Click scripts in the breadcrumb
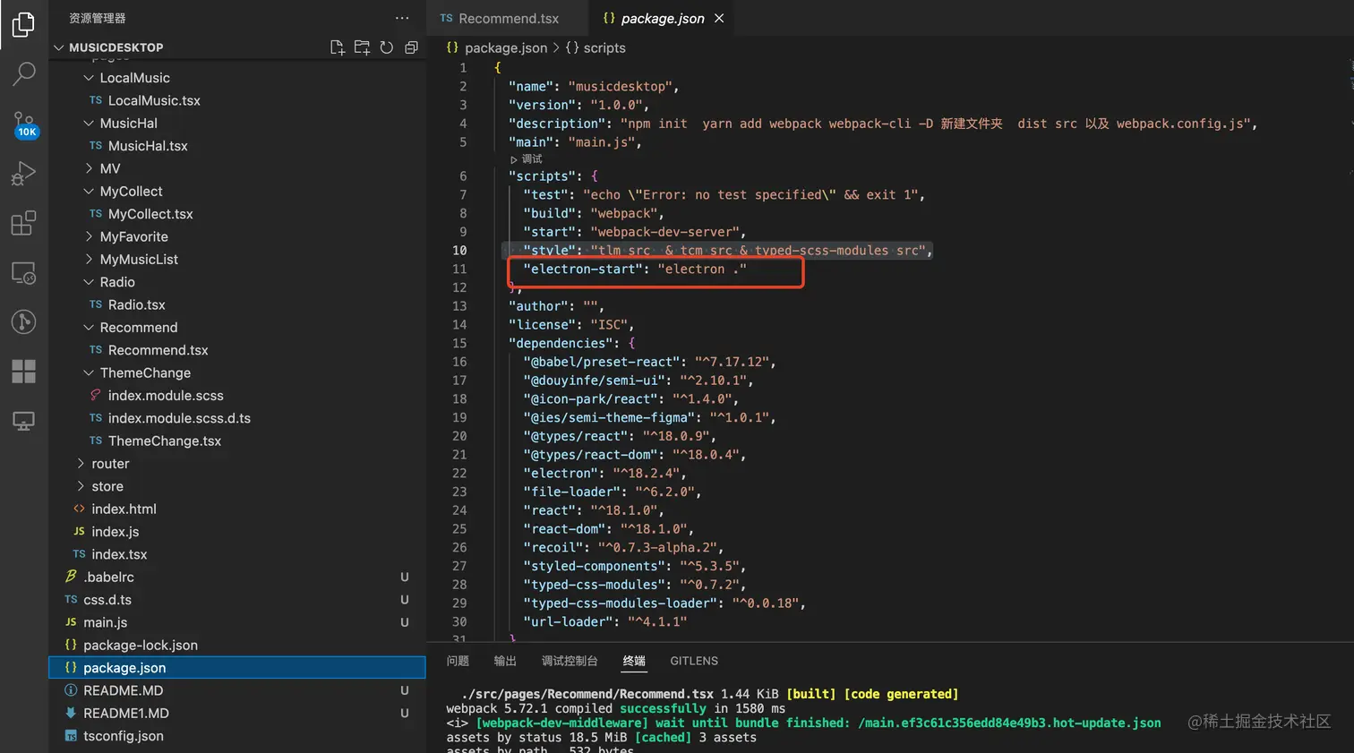Viewport: 1354px width, 753px height. (x=604, y=47)
